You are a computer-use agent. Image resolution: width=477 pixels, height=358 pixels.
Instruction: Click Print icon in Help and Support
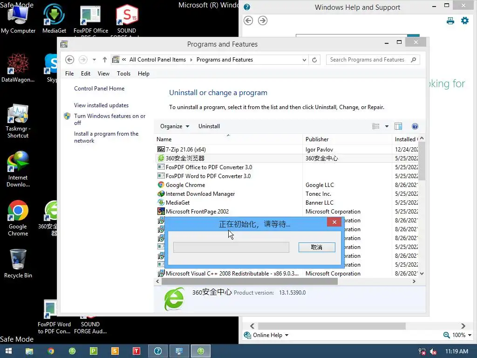point(450,21)
